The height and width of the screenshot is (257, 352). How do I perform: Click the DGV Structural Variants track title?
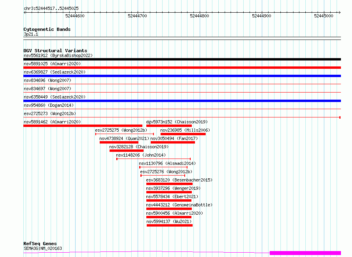point(55,51)
